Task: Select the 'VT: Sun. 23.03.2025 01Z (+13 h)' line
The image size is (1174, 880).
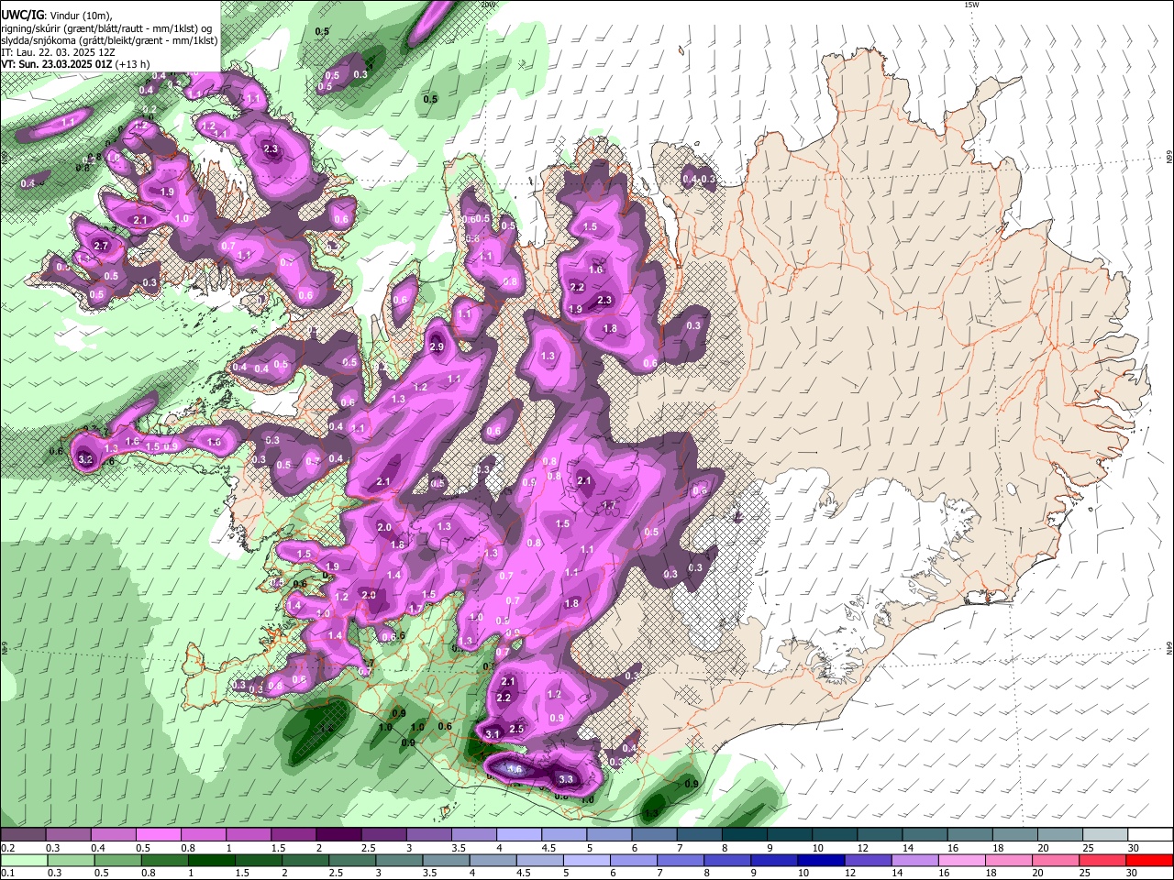Action: (74, 64)
